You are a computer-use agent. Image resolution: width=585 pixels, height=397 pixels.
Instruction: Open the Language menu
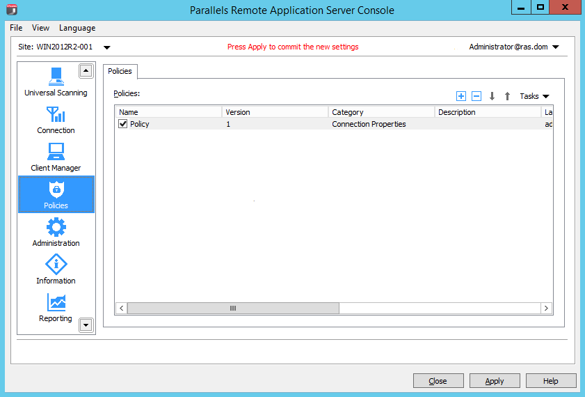(77, 28)
